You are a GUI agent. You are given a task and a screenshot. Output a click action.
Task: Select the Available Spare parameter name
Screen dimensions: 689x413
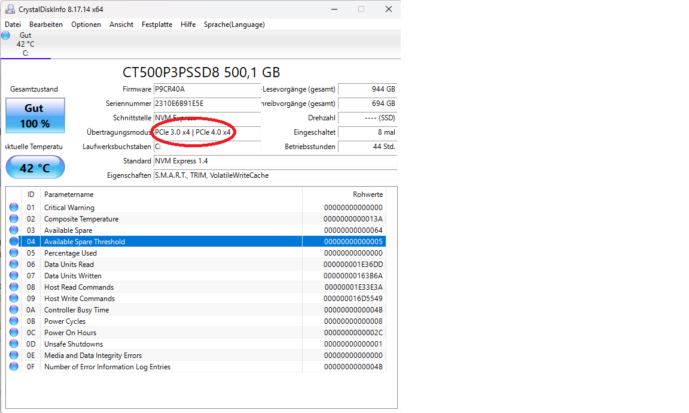point(68,230)
